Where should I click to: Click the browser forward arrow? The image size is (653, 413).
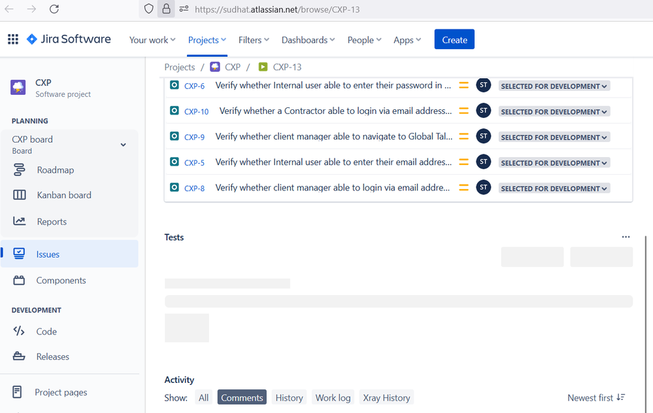31,9
